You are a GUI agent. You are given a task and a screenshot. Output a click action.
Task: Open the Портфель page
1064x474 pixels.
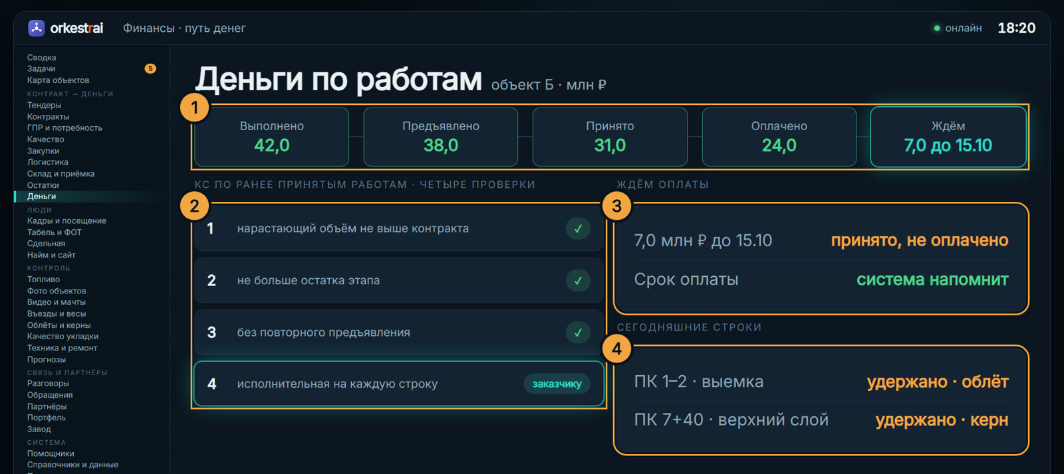click(46, 418)
